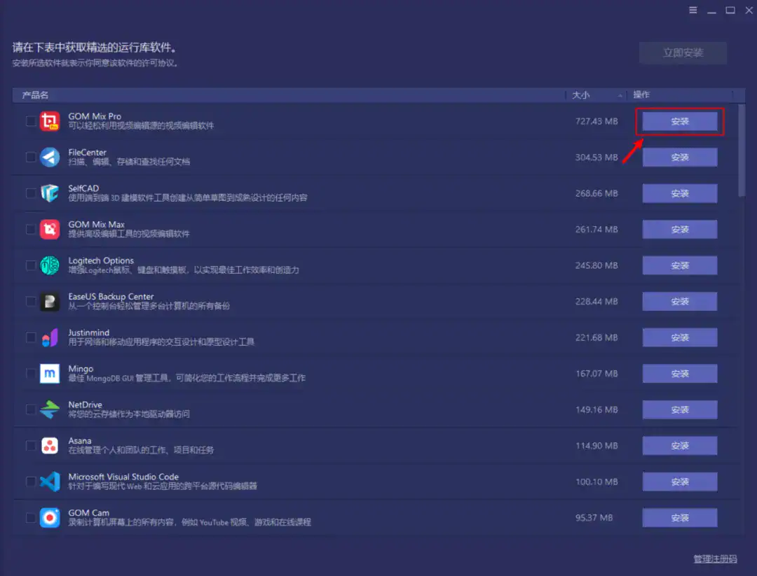Check the Logitech Options checkbox

click(30, 265)
